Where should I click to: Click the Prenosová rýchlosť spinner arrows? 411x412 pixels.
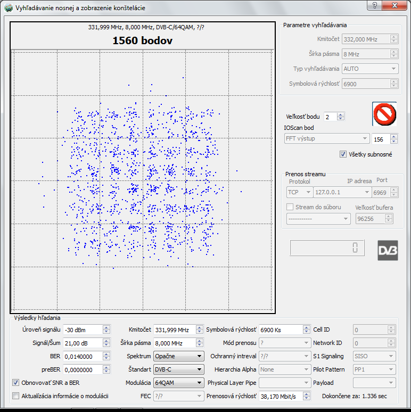[307, 396]
